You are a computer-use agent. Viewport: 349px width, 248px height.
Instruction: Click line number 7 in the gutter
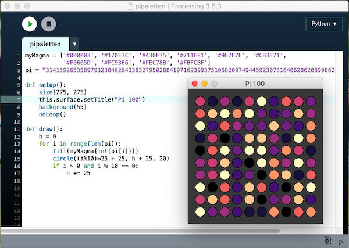[19, 100]
